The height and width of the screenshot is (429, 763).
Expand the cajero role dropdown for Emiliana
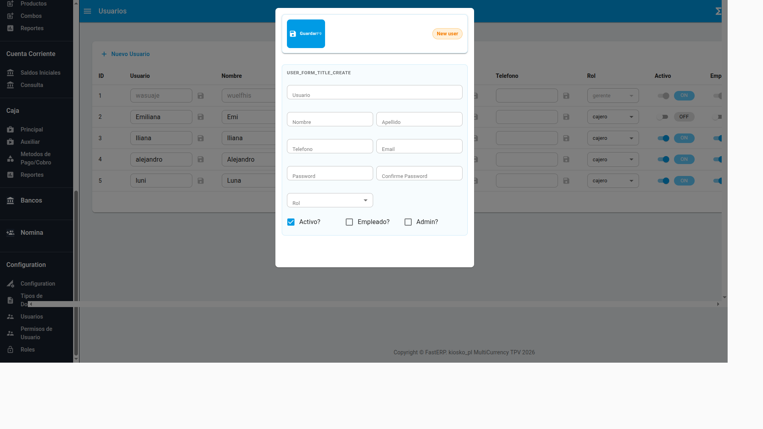(x=613, y=117)
